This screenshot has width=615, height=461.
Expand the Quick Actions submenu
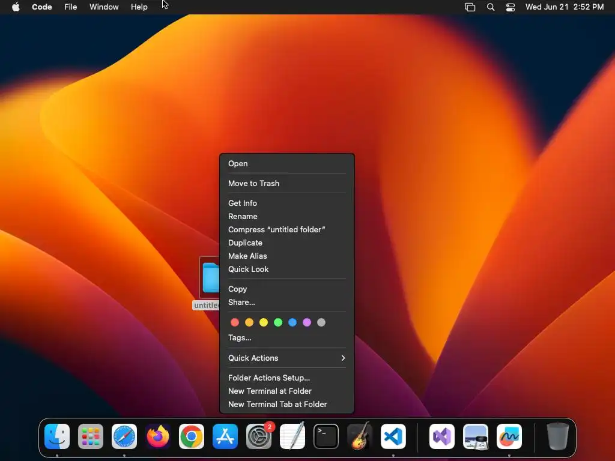(286, 358)
